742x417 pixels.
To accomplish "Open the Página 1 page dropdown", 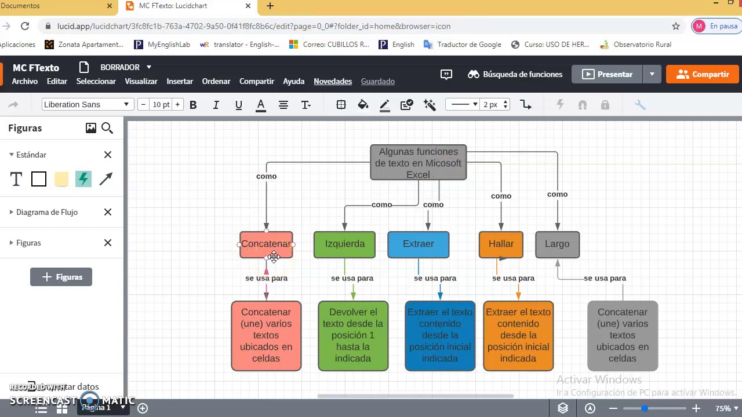I will click(x=103, y=408).
